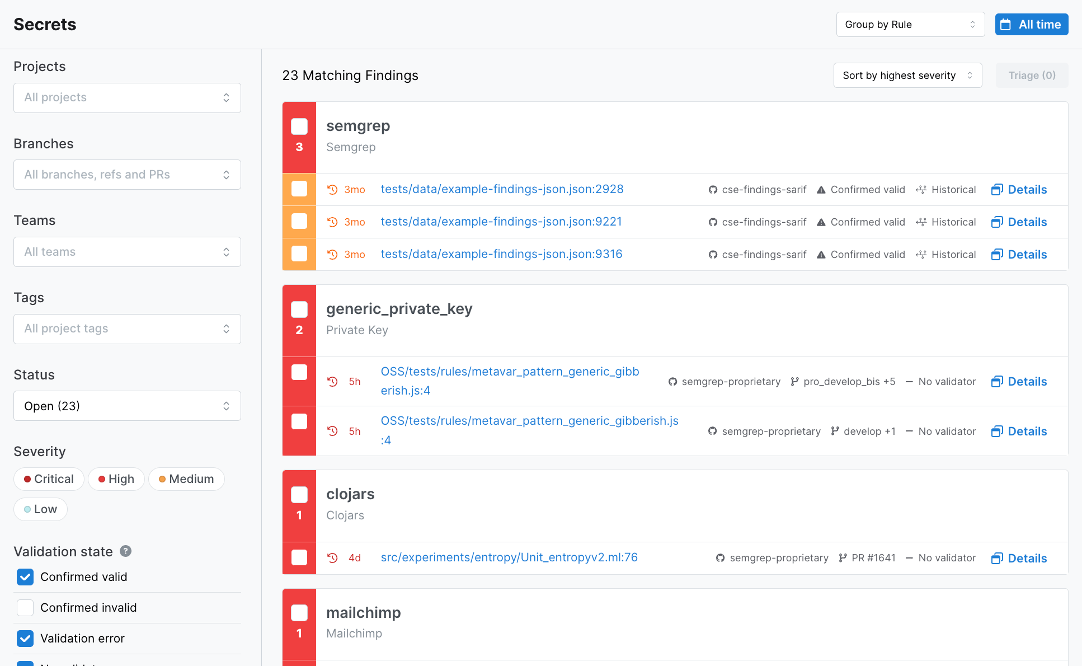Click Historical label in json.json:9221 row
1082x666 pixels.
tap(953, 222)
